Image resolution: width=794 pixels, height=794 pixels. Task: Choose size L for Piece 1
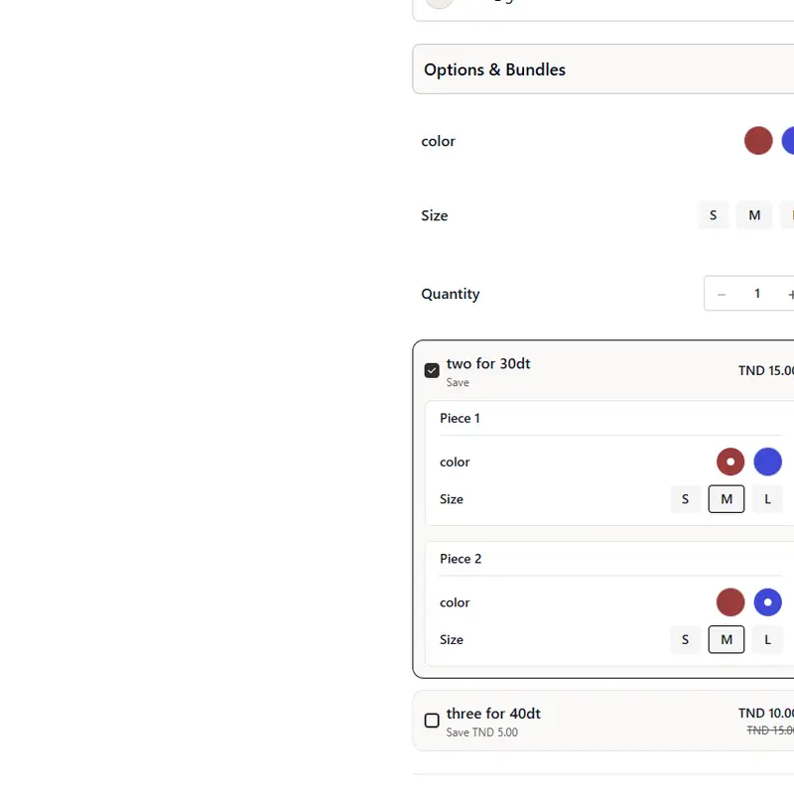pos(767,499)
